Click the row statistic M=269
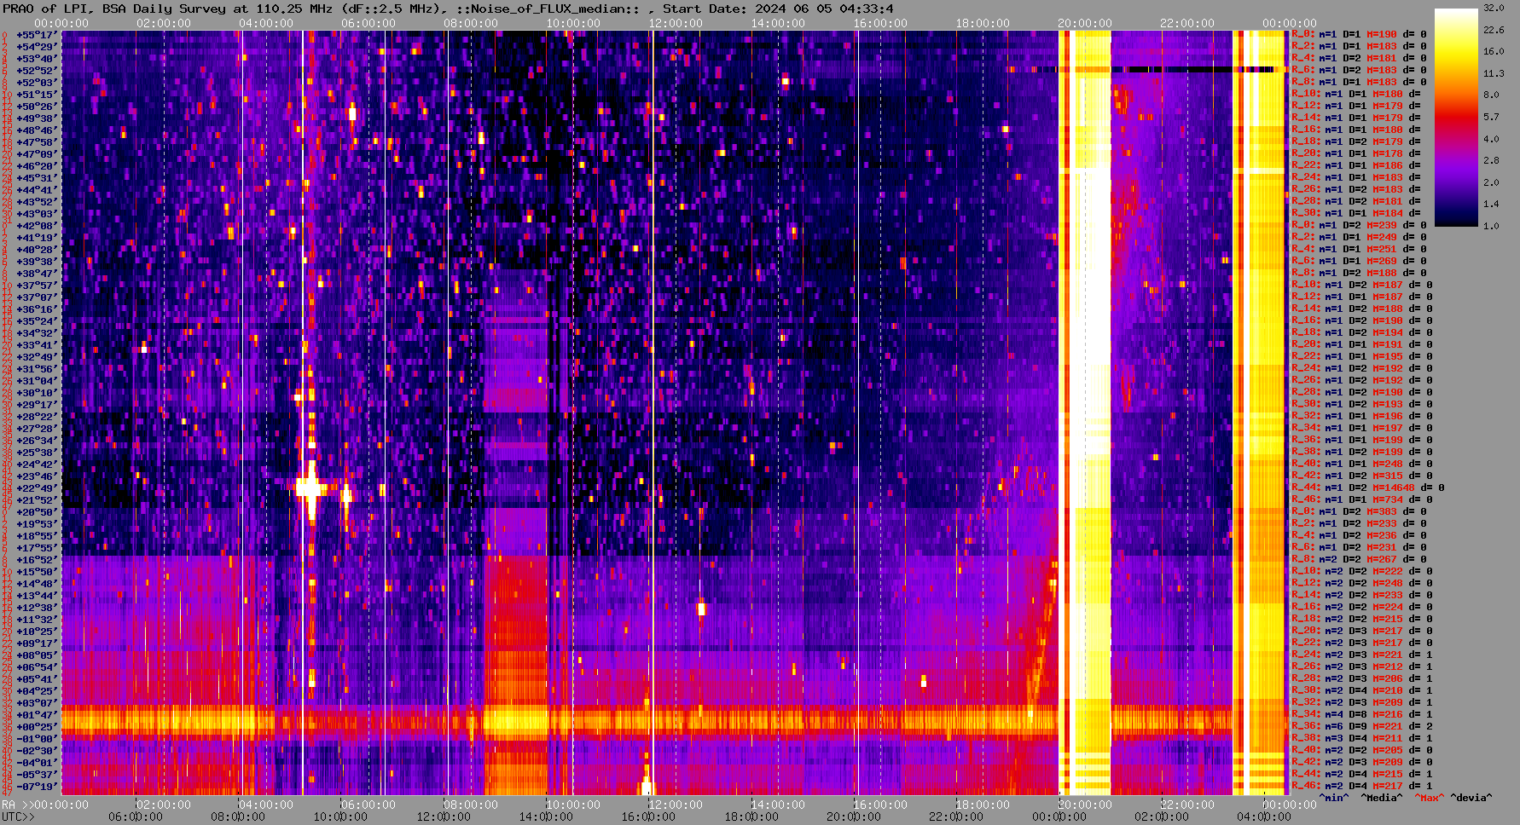The height and width of the screenshot is (825, 1520). (x=1381, y=262)
